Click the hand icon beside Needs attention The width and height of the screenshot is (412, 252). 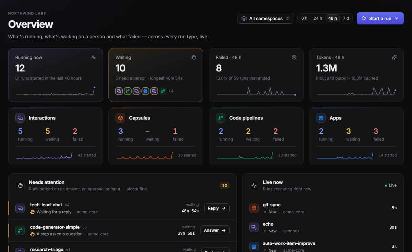click(x=20, y=185)
